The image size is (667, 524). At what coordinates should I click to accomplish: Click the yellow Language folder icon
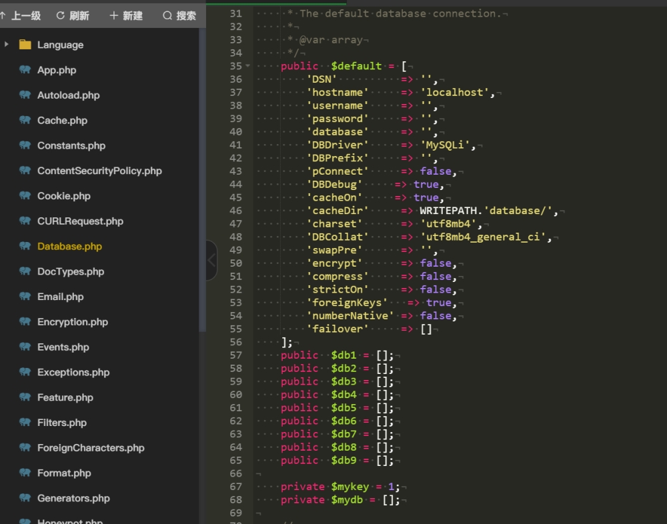pos(25,44)
